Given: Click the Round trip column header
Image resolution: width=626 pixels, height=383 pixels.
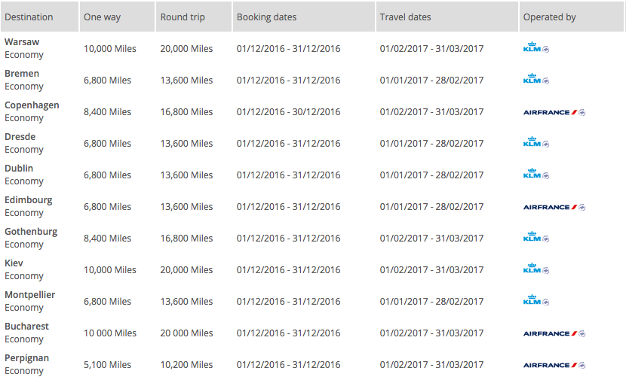Looking at the screenshot, I should (183, 17).
